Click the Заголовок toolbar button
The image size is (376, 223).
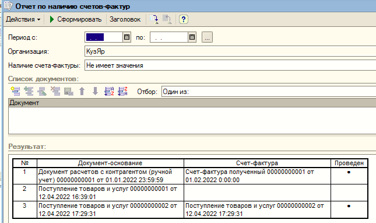click(x=125, y=19)
